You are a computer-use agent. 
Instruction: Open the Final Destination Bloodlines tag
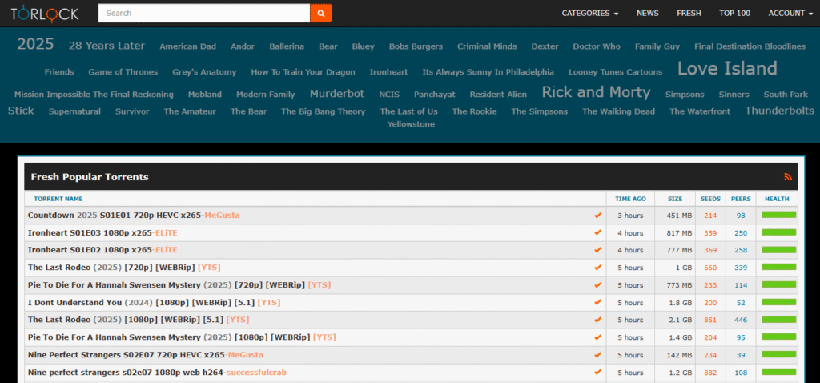tap(750, 46)
